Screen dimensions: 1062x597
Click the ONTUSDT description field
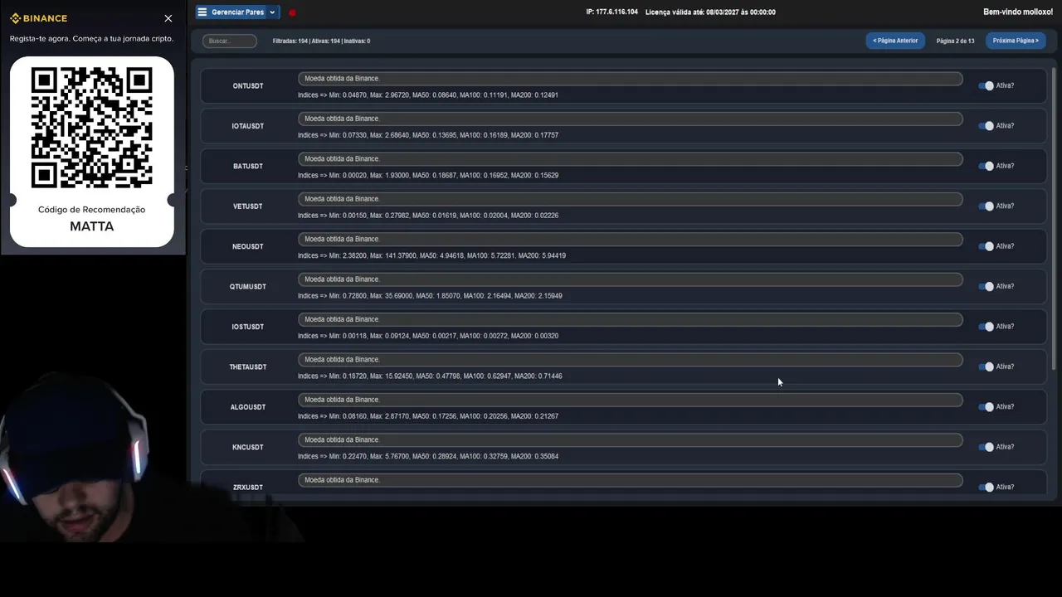point(631,79)
